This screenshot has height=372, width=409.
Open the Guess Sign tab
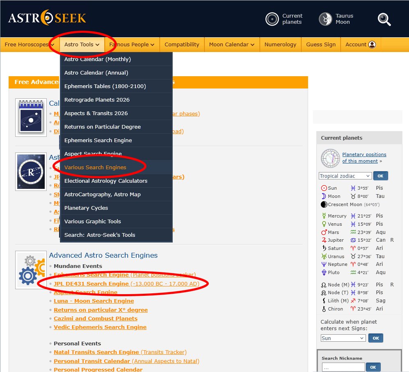[321, 45]
